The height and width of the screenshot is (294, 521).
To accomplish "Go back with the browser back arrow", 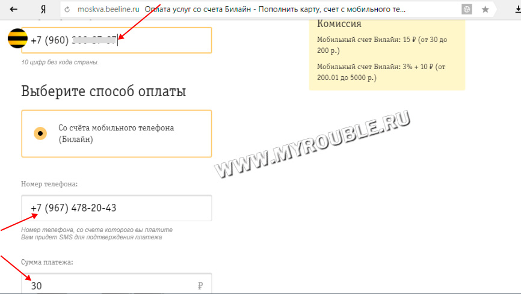I will pyautogui.click(x=14, y=9).
